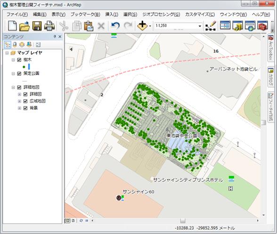Uncheck the 背景 sublayer
Image resolution: width=277 pixels, height=234 pixels.
click(25, 108)
